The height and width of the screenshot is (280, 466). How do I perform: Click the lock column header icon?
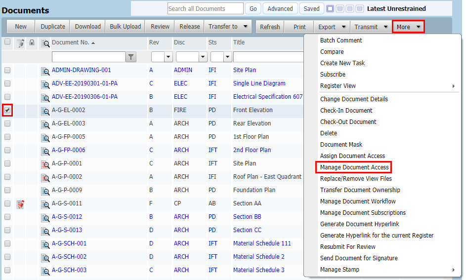pyautogui.click(x=32, y=43)
